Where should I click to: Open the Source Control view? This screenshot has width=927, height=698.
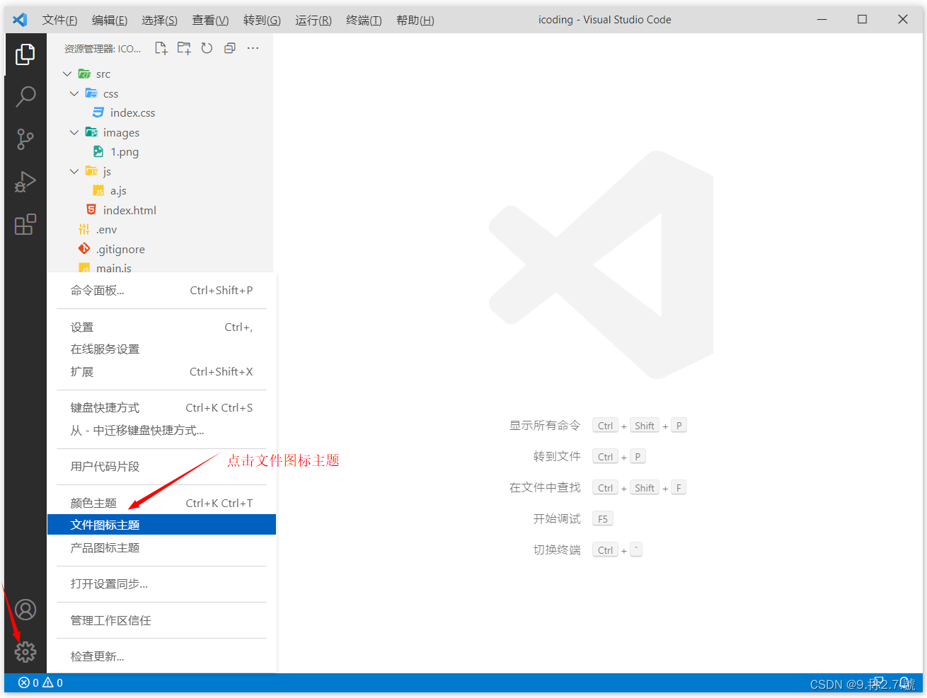point(25,139)
